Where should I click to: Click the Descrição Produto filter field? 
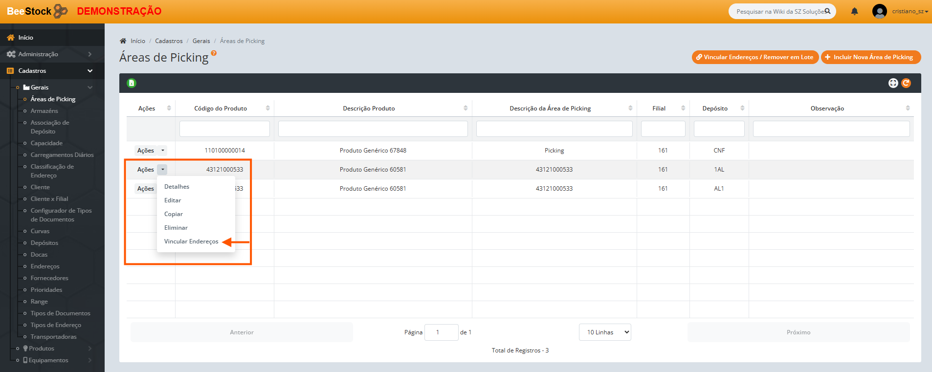(x=373, y=129)
